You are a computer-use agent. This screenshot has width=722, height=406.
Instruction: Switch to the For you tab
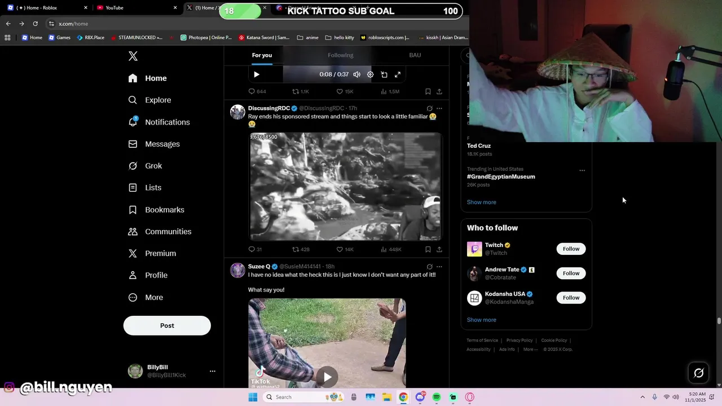[262, 55]
